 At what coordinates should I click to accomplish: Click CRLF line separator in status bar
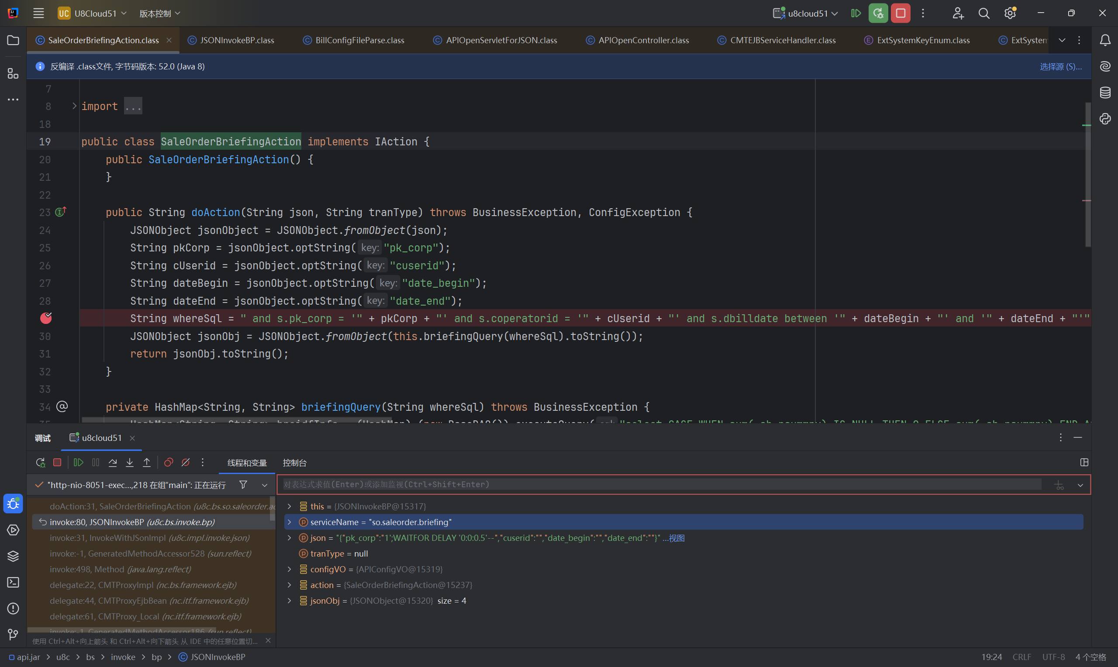coord(1021,657)
